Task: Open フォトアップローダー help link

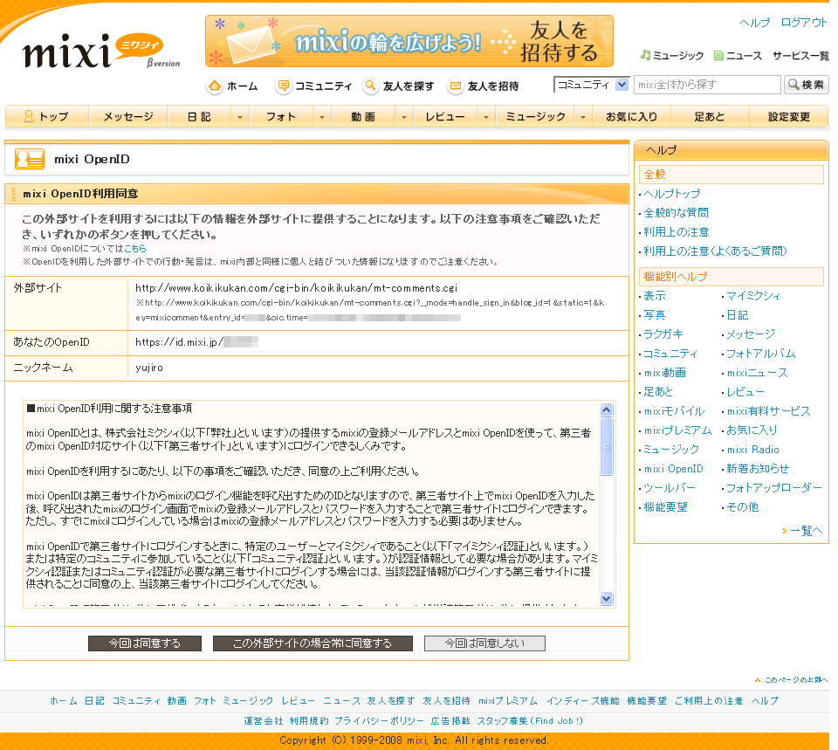Action: pyautogui.click(x=774, y=488)
